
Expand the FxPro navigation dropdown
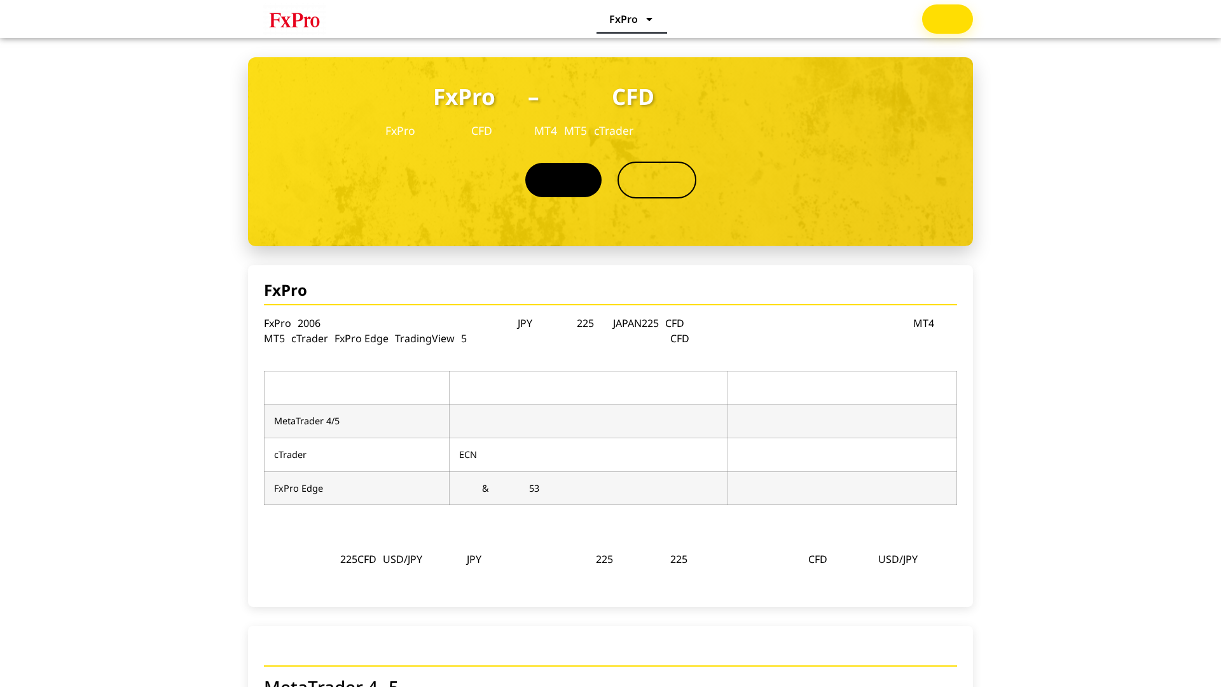(x=631, y=19)
